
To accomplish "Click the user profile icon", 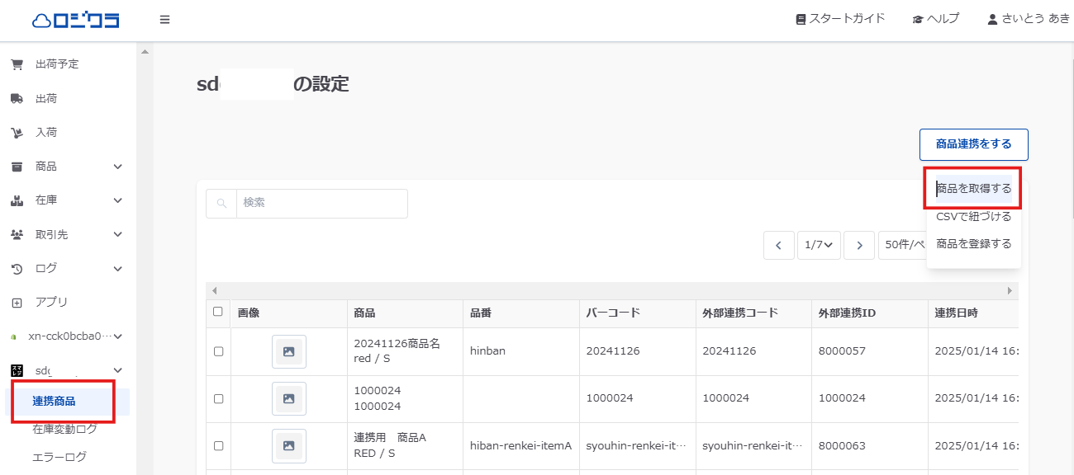I will pyautogui.click(x=993, y=19).
